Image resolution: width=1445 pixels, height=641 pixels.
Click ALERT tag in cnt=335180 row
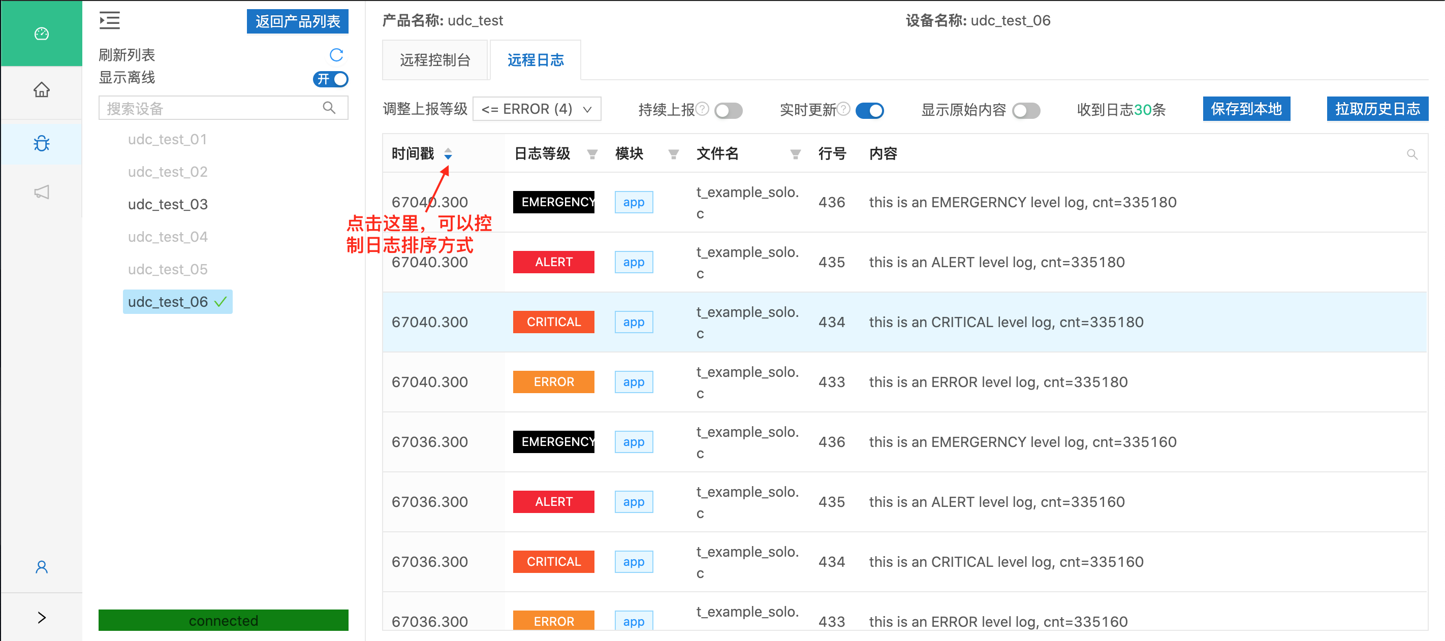click(554, 262)
